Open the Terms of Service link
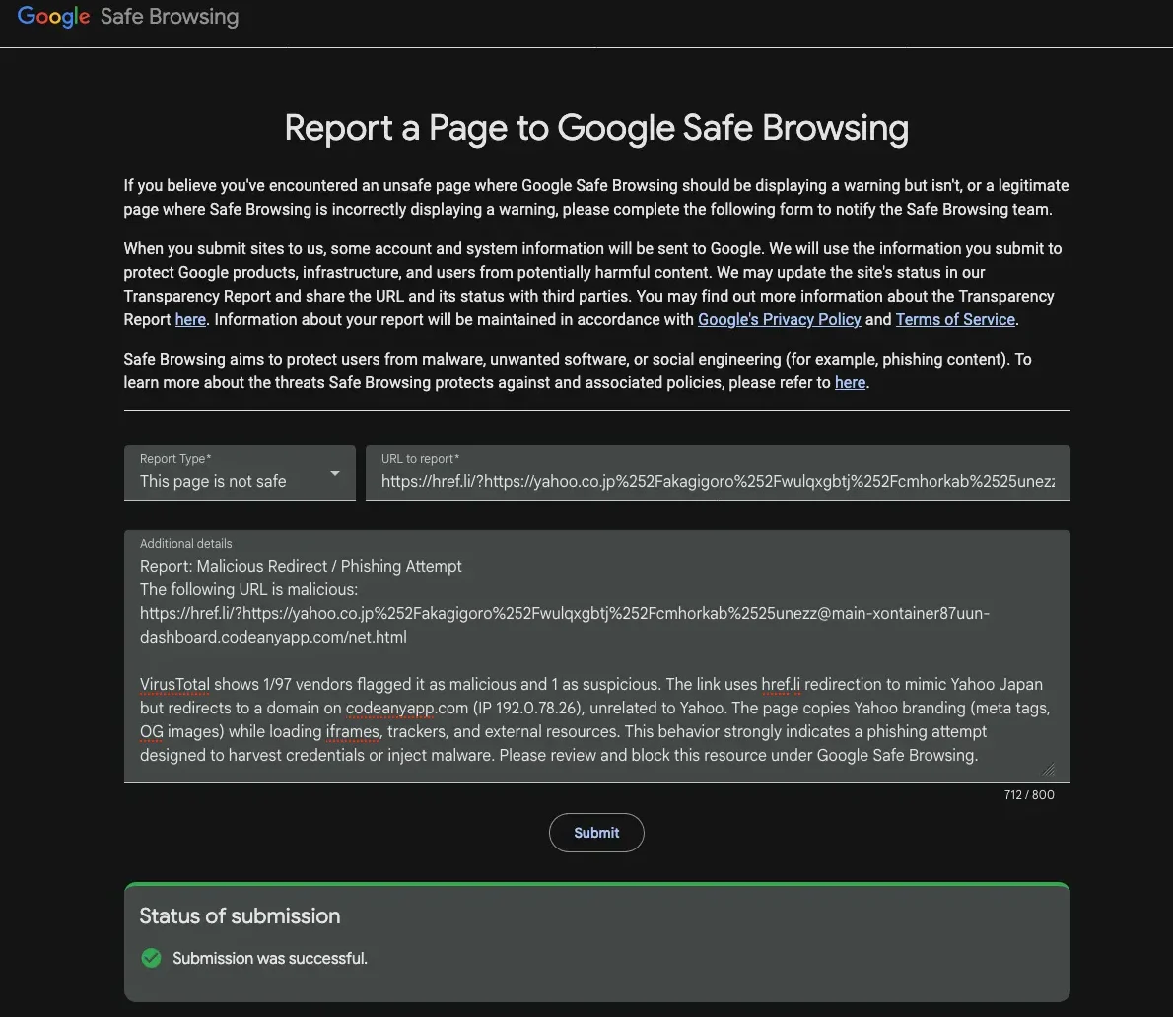Screen dimensions: 1173x1017 pyautogui.click(x=954, y=319)
